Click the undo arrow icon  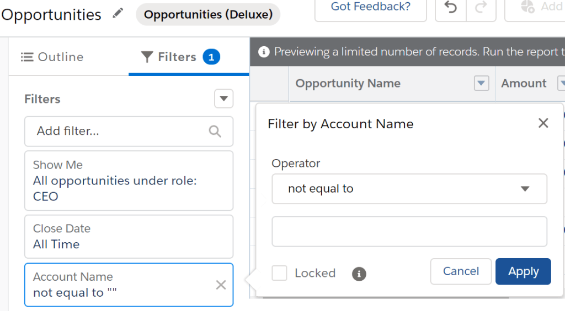[x=451, y=8]
